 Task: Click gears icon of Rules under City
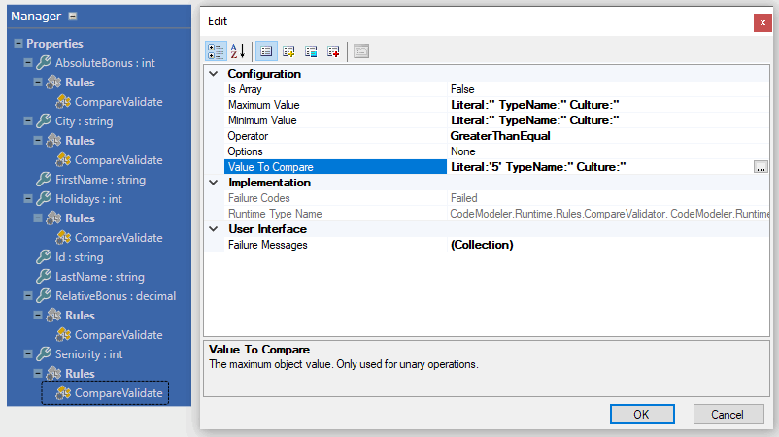53,141
